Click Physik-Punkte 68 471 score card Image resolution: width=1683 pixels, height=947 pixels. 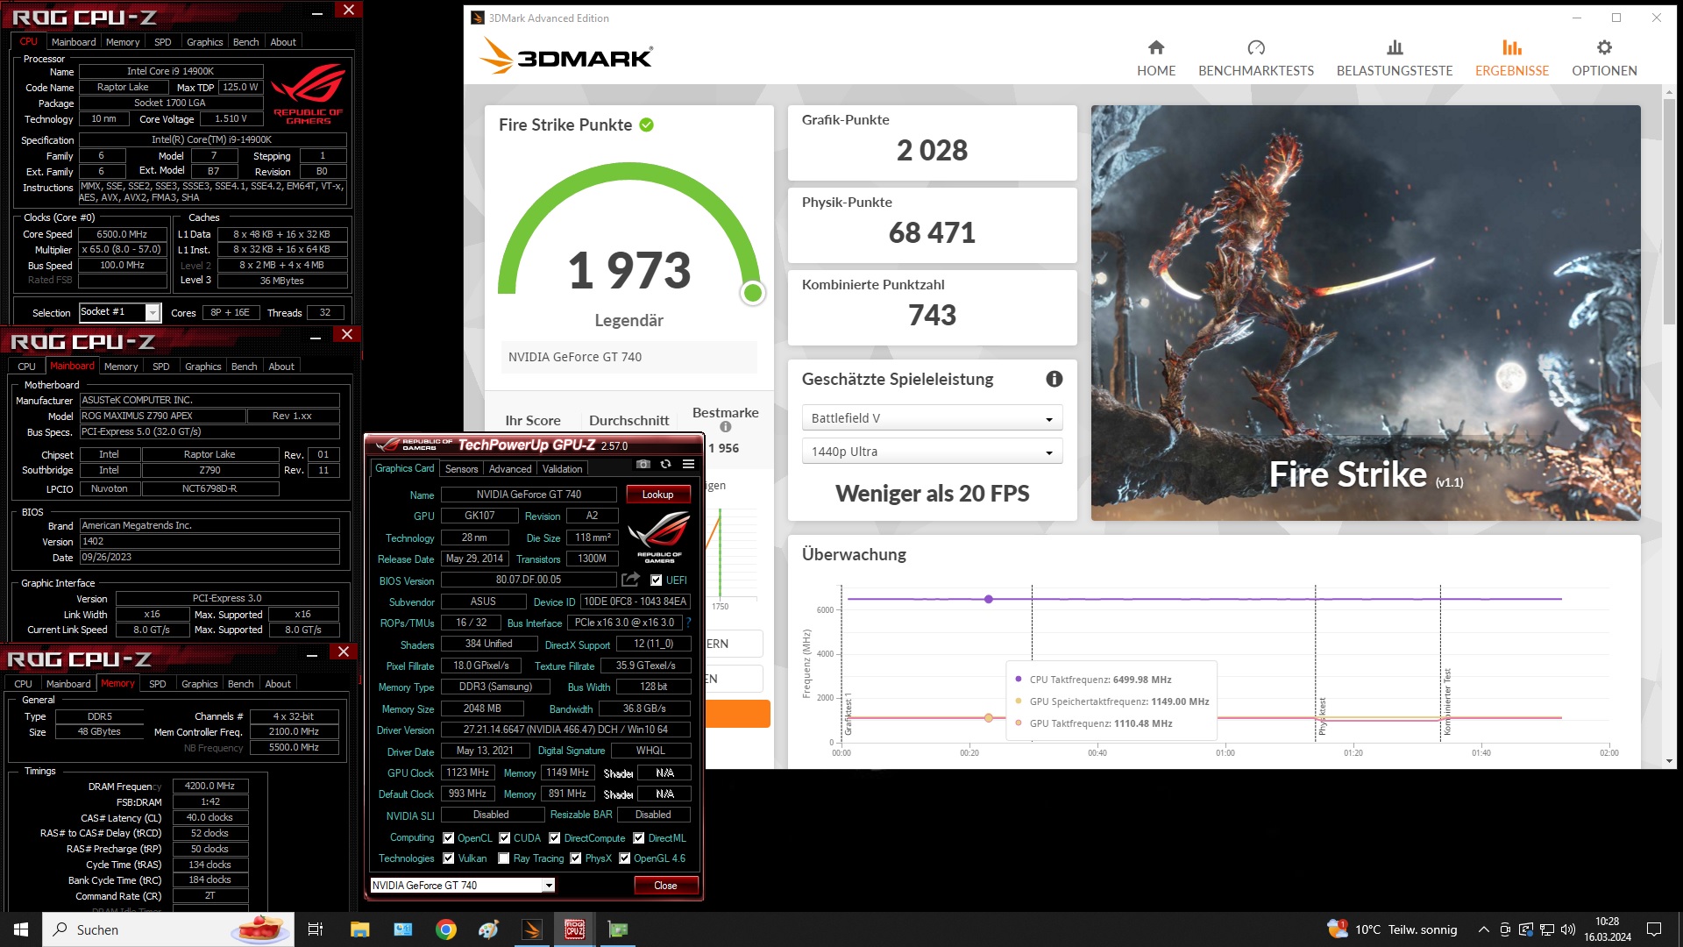[x=932, y=225]
